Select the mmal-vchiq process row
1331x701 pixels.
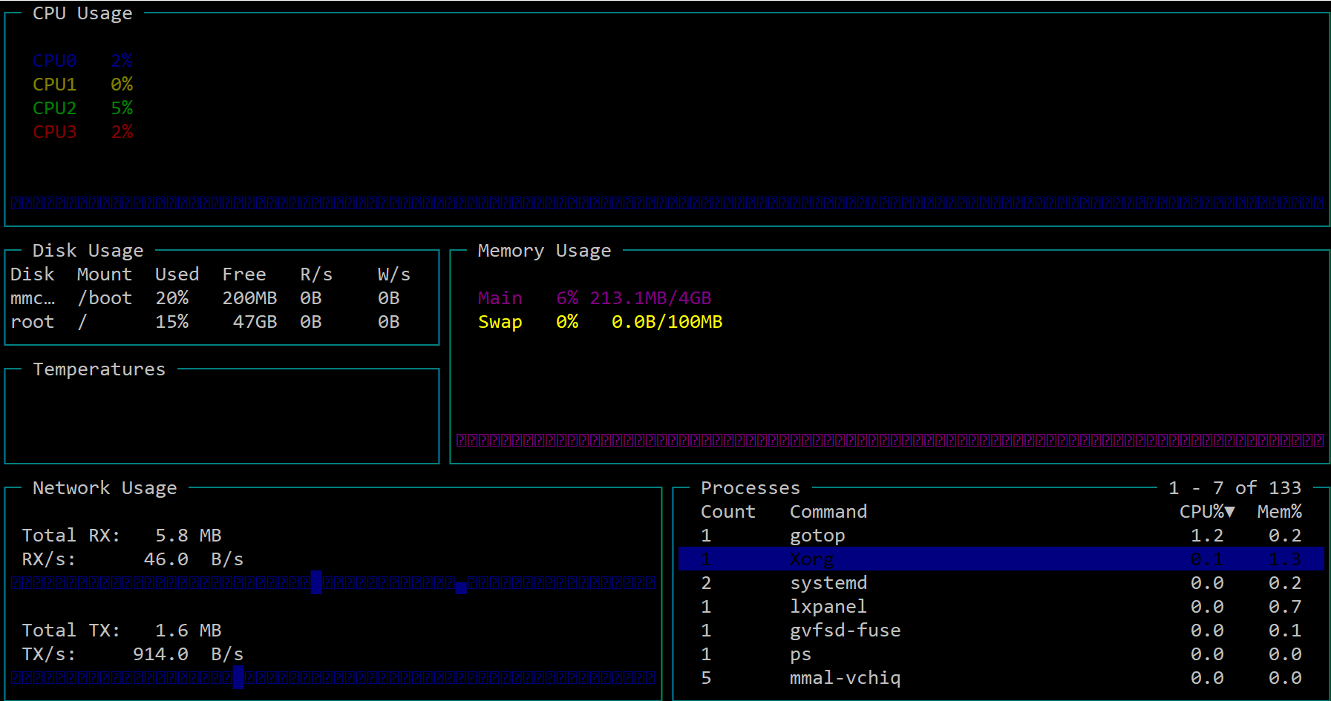pos(845,678)
